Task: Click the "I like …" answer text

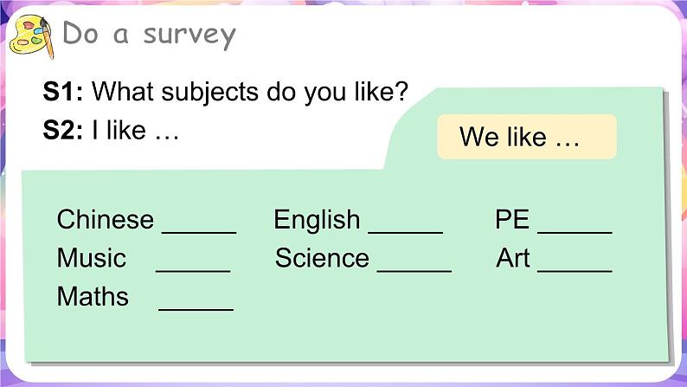Action: (134, 132)
